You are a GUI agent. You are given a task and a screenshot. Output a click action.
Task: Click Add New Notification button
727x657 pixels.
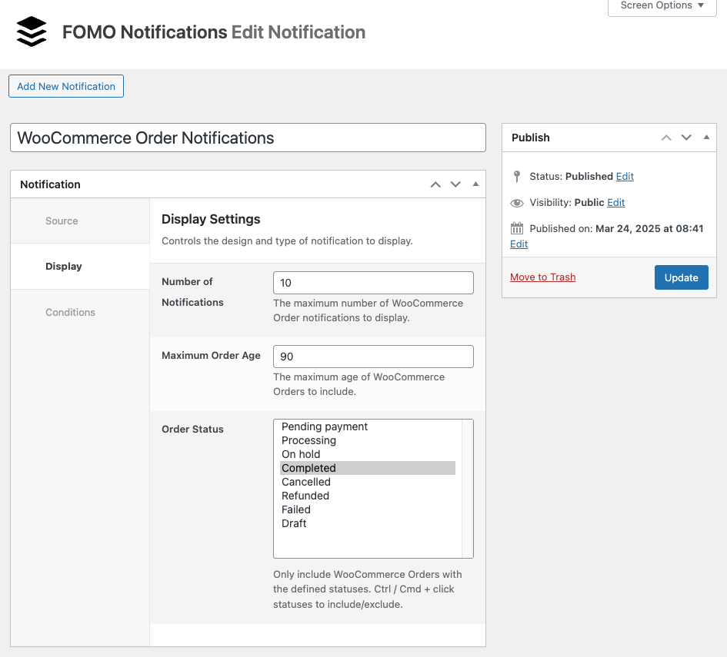click(66, 86)
